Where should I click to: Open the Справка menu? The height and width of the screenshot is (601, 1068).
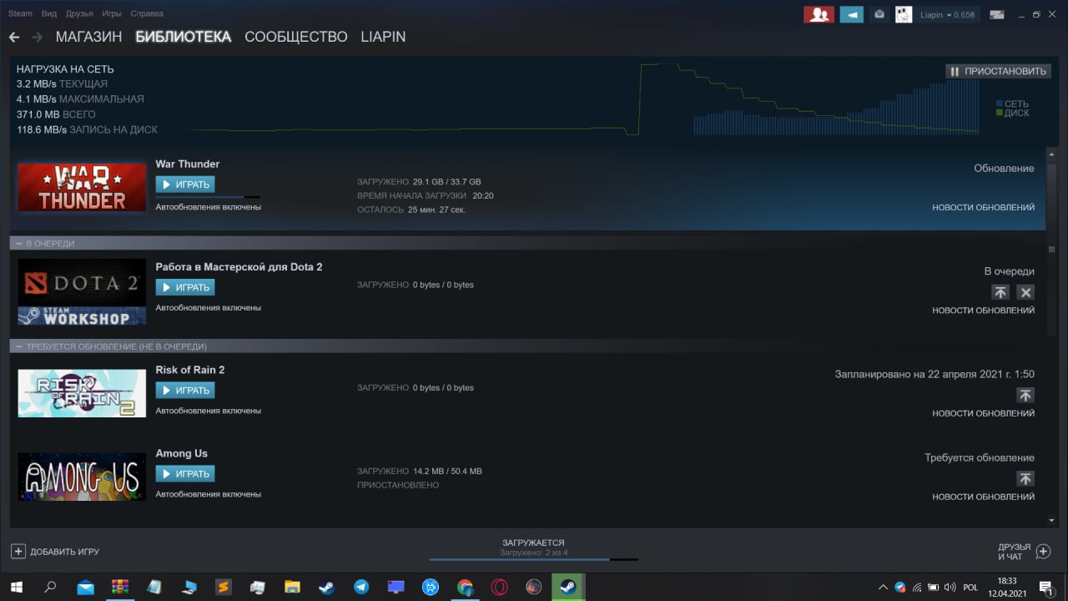coord(147,13)
